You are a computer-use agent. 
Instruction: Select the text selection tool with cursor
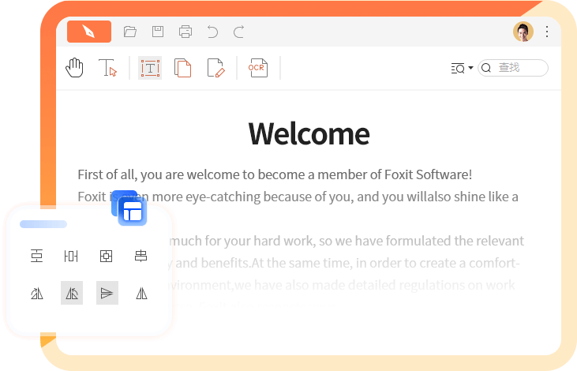[107, 68]
